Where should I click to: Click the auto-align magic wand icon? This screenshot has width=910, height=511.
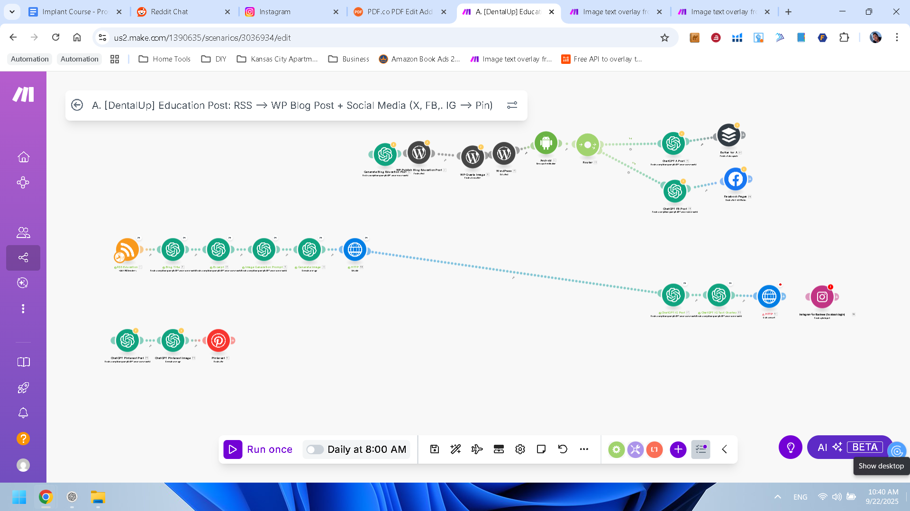click(455, 449)
